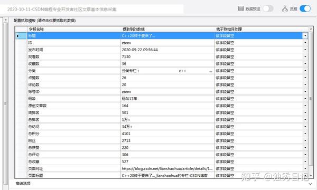317x190 pixels.
Task: Click the data cell showing 1万+
Action: [167, 120]
